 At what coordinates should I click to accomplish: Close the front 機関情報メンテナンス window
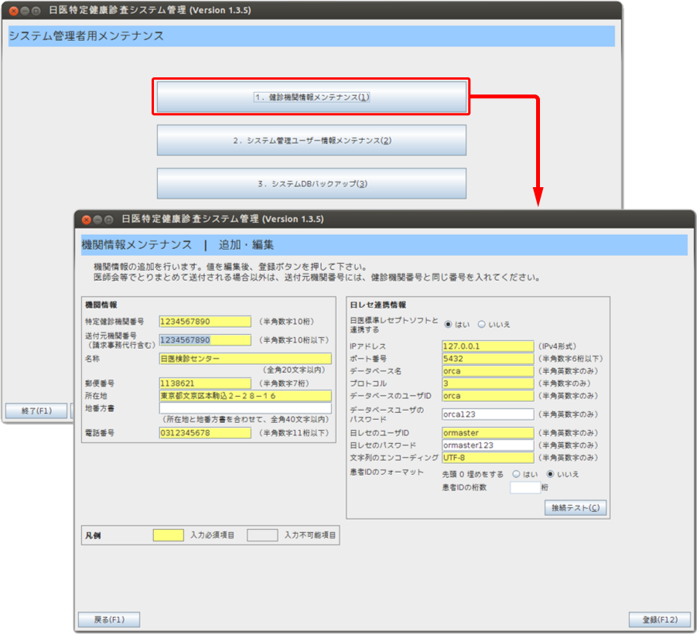(x=86, y=219)
